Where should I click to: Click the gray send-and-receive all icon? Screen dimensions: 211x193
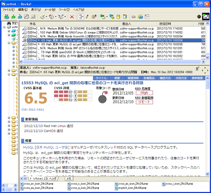pos(27,16)
